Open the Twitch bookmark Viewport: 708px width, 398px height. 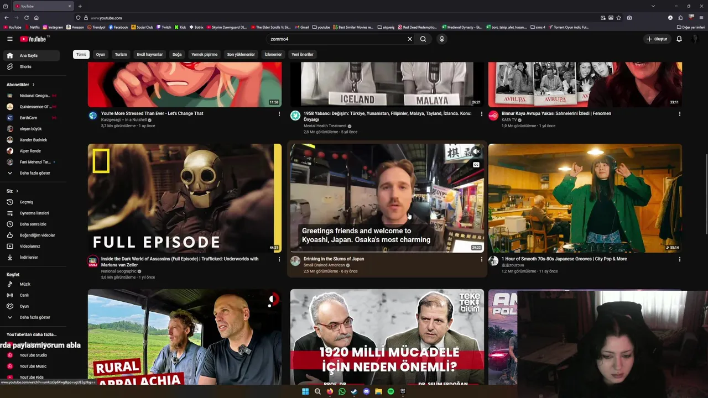pos(164,27)
